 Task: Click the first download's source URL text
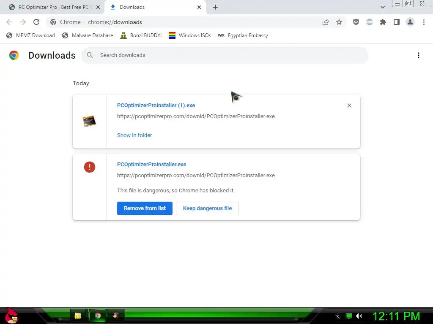point(196,116)
